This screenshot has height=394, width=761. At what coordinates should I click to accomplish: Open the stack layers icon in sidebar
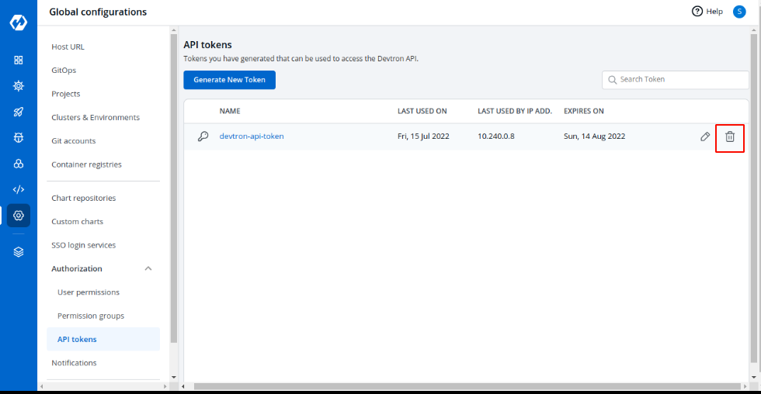[19, 252]
